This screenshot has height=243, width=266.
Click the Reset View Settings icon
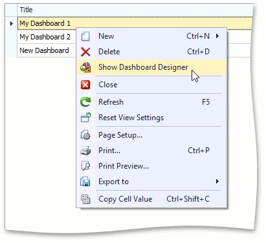(x=85, y=118)
